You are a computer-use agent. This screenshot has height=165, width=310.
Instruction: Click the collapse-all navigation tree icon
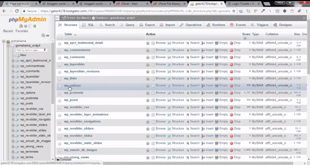pyautogui.click(x=43, y=35)
